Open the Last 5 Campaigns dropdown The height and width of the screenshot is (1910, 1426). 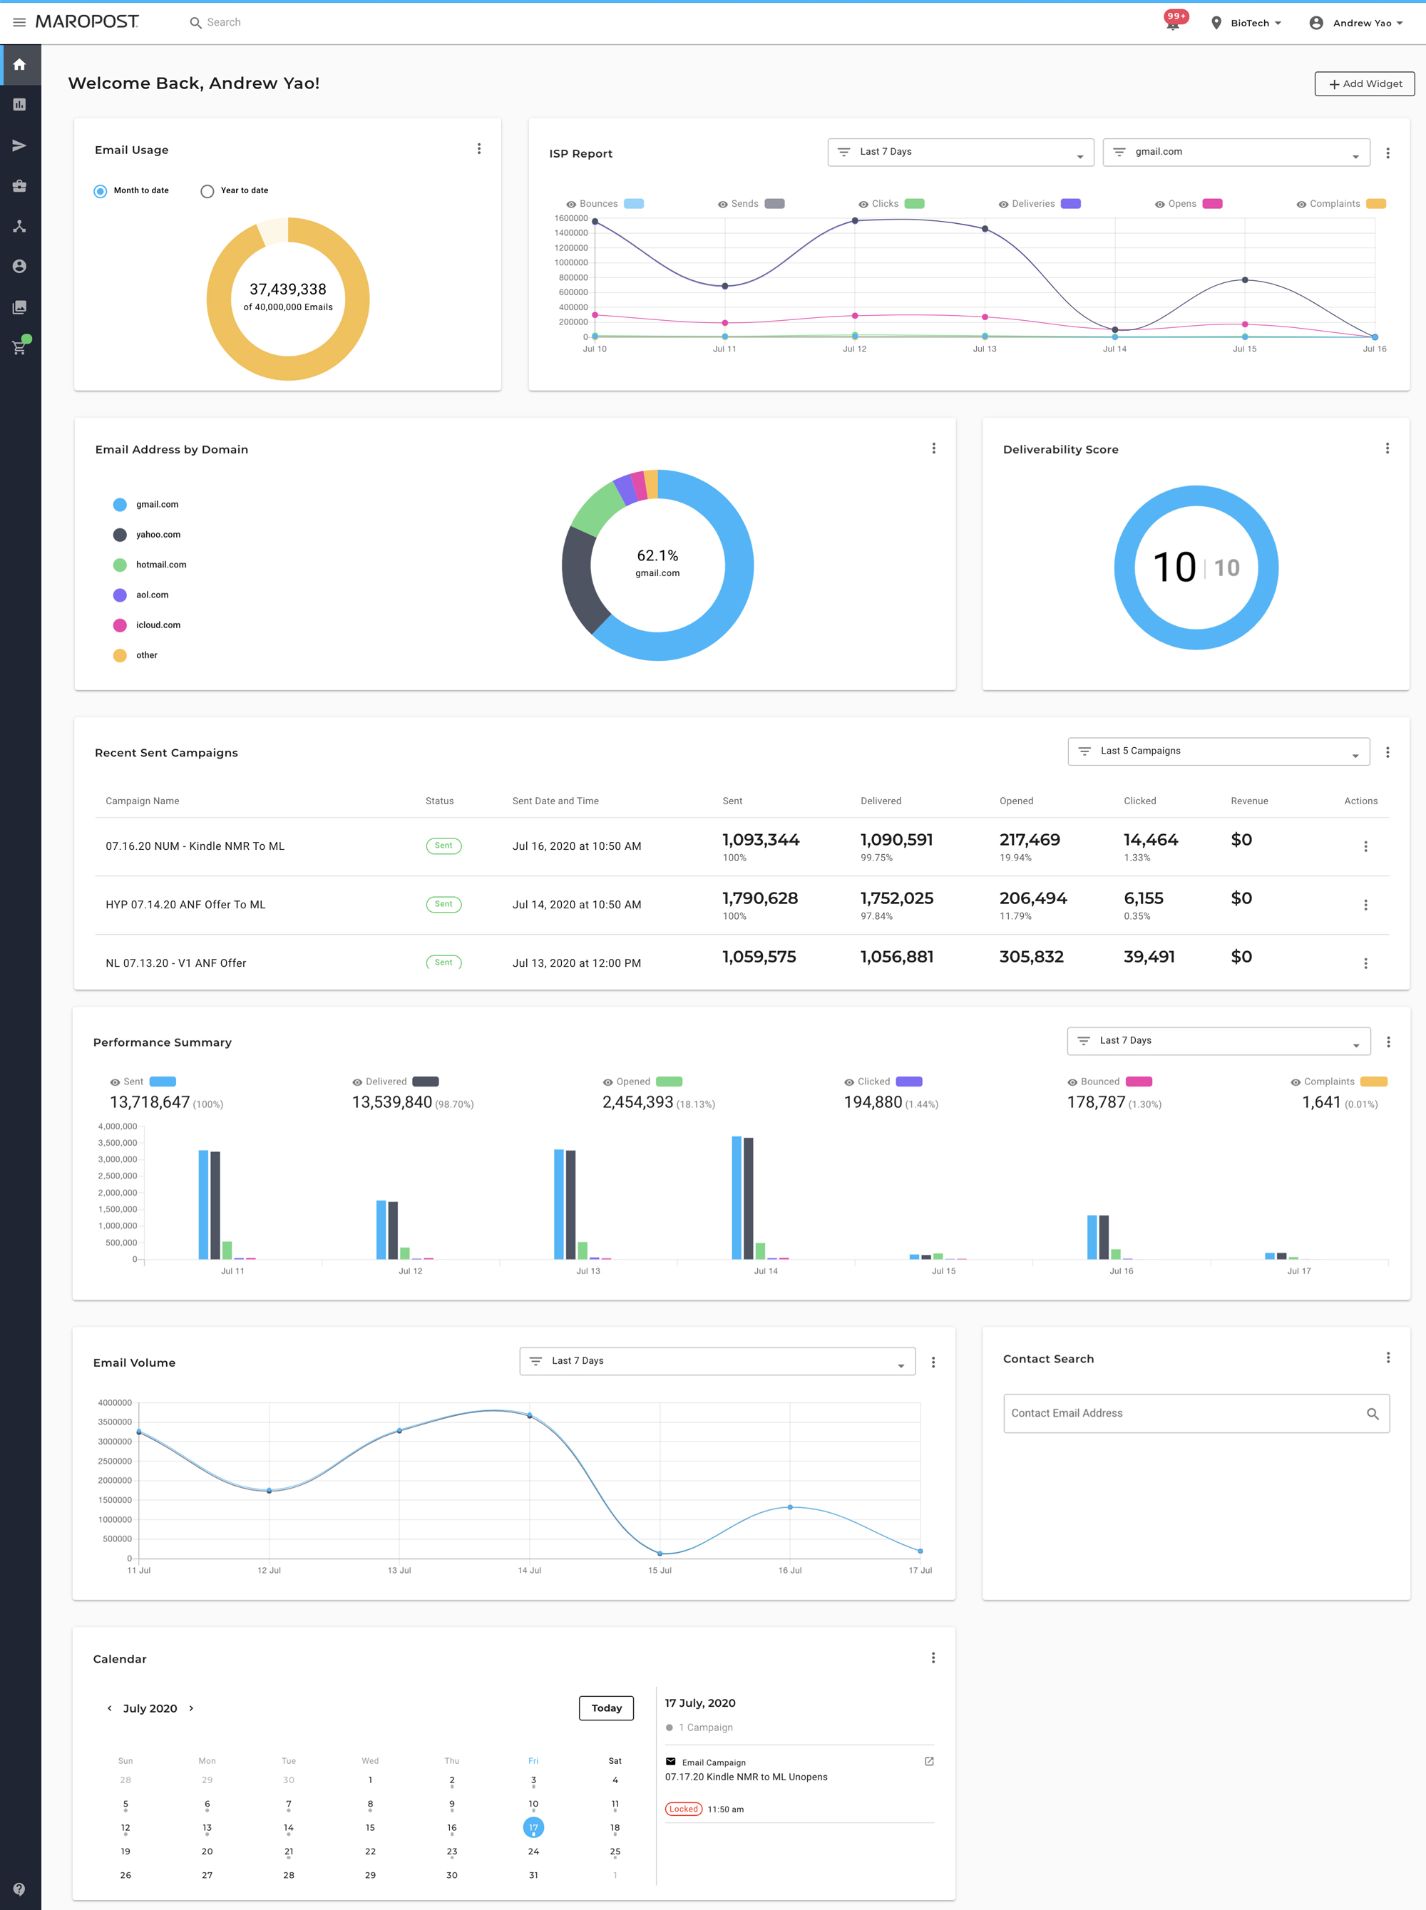[1218, 751]
